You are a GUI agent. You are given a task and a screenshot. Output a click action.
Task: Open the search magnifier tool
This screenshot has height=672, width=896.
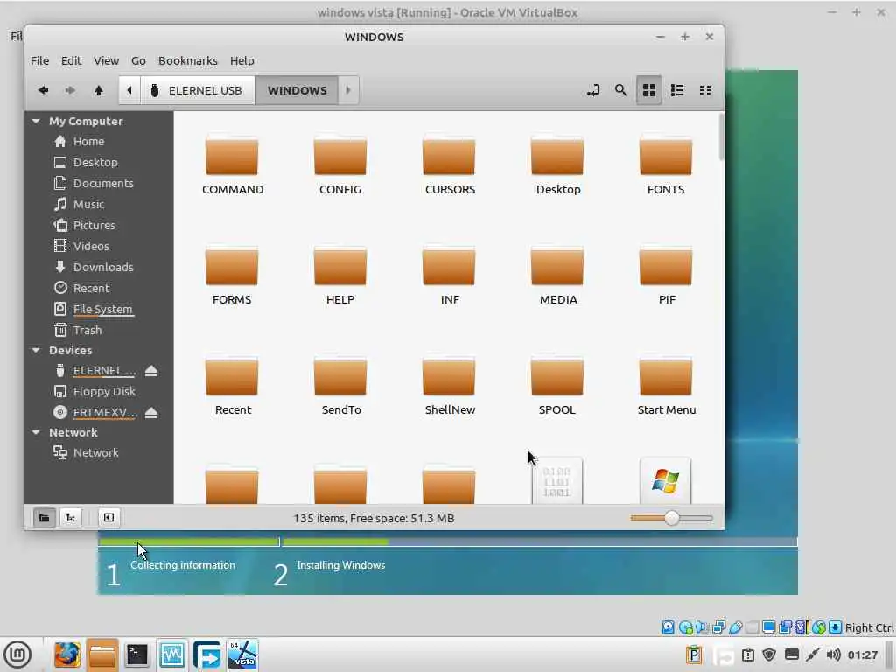tap(620, 90)
